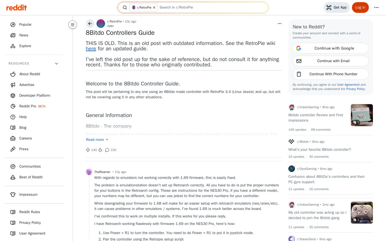This screenshot has height=241, width=386.
Task: Open Communities in the sidebar
Action: point(34,167)
